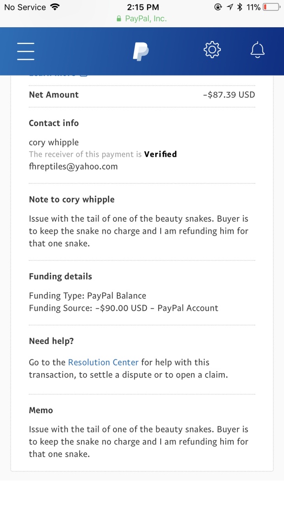Tap the PayPal, Inc. address bar

pos(142,18)
